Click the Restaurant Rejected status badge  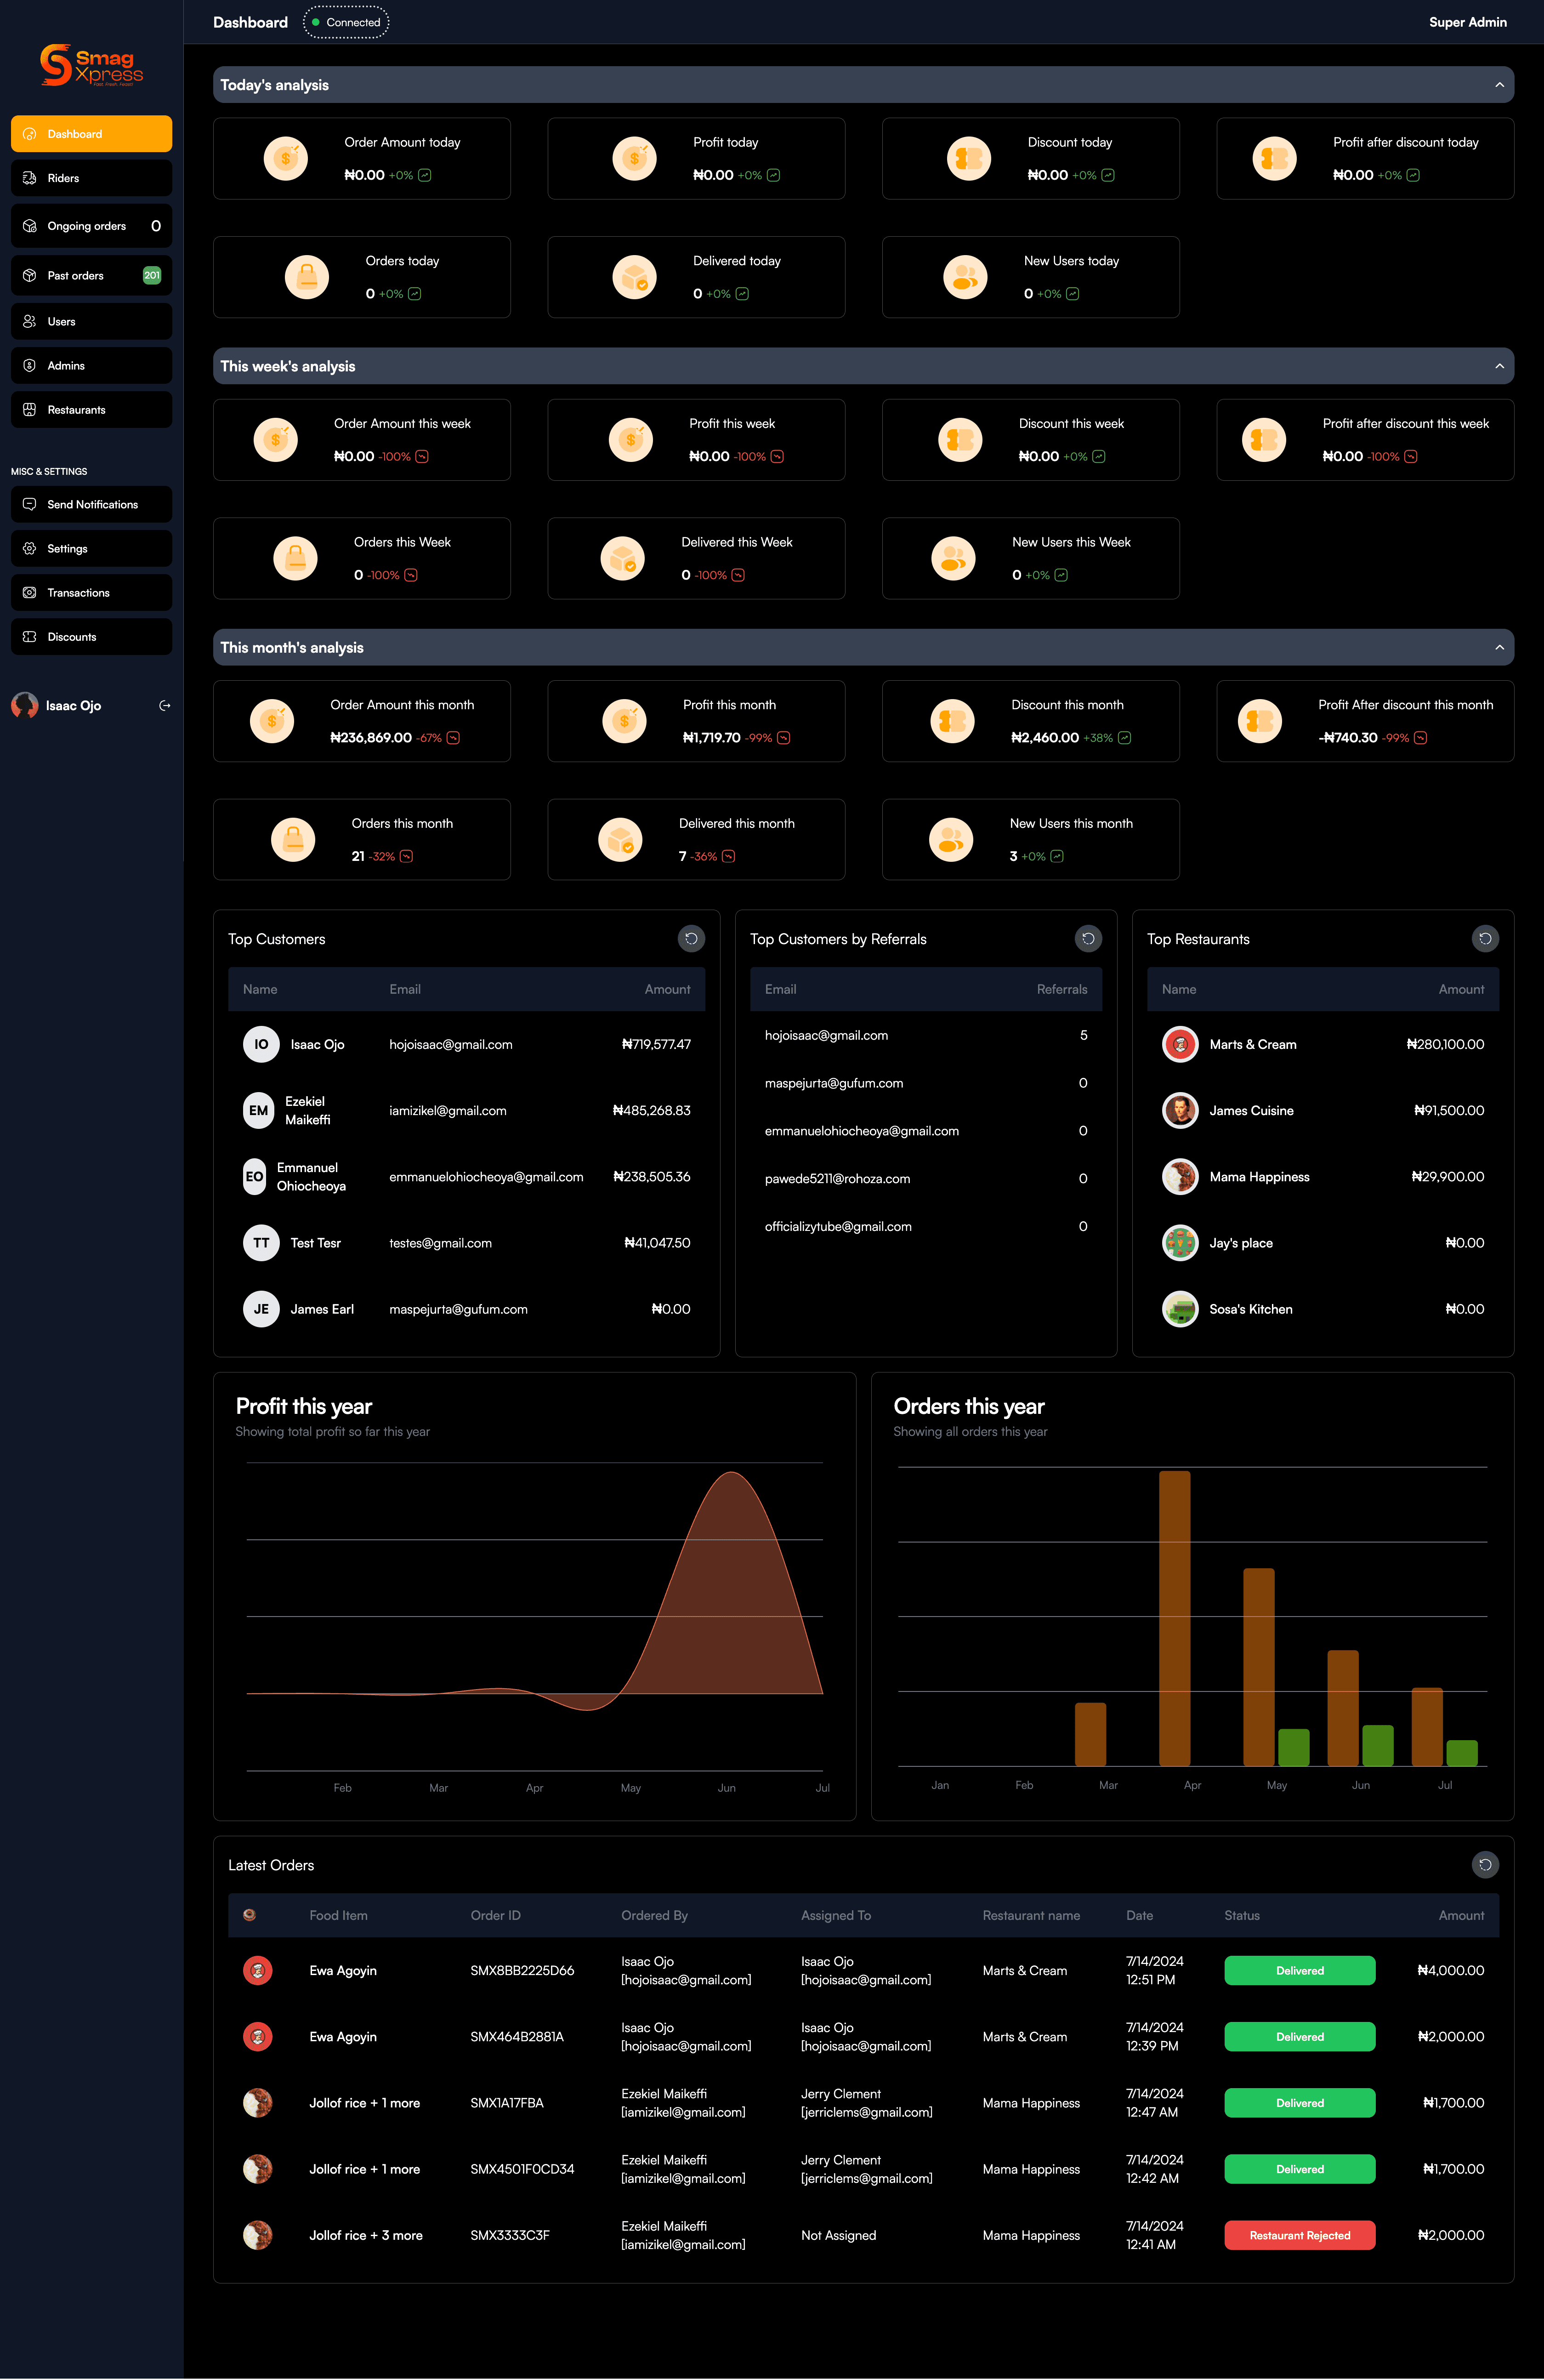point(1299,2235)
